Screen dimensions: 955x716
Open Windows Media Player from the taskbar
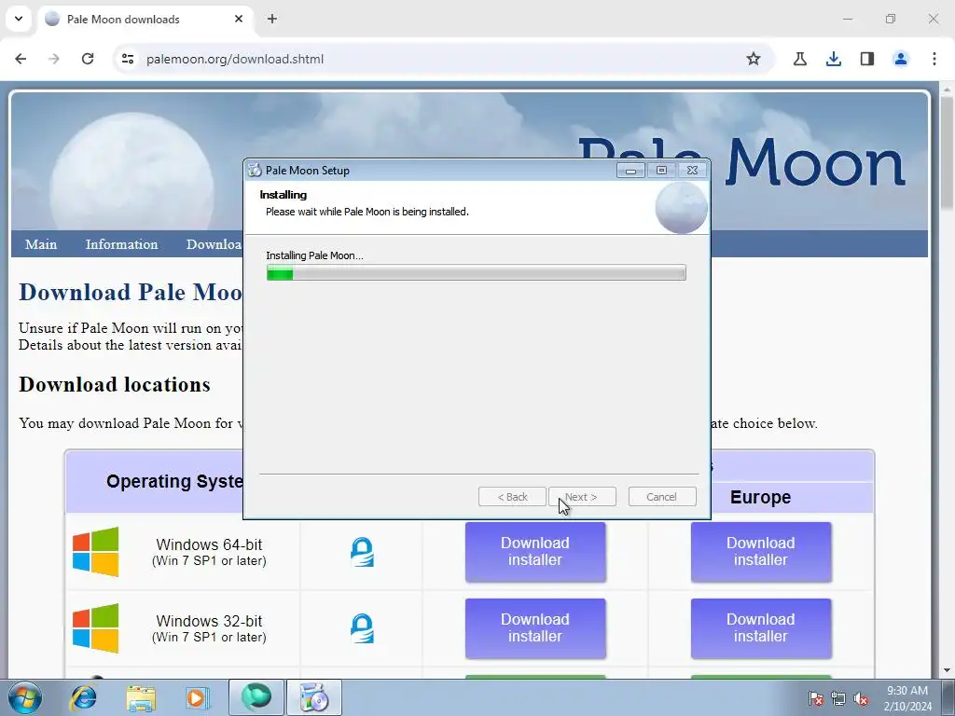coord(197,697)
